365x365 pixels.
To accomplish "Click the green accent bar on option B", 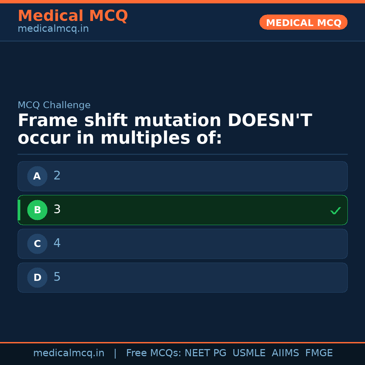I will click(19, 210).
